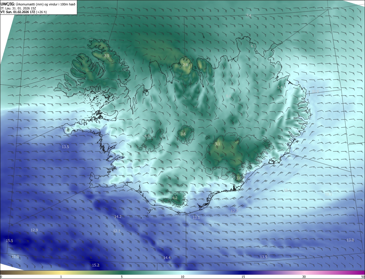Click the 5.4 value on the map
Viewport: 365px width, 279px height.
(x=280, y=87)
